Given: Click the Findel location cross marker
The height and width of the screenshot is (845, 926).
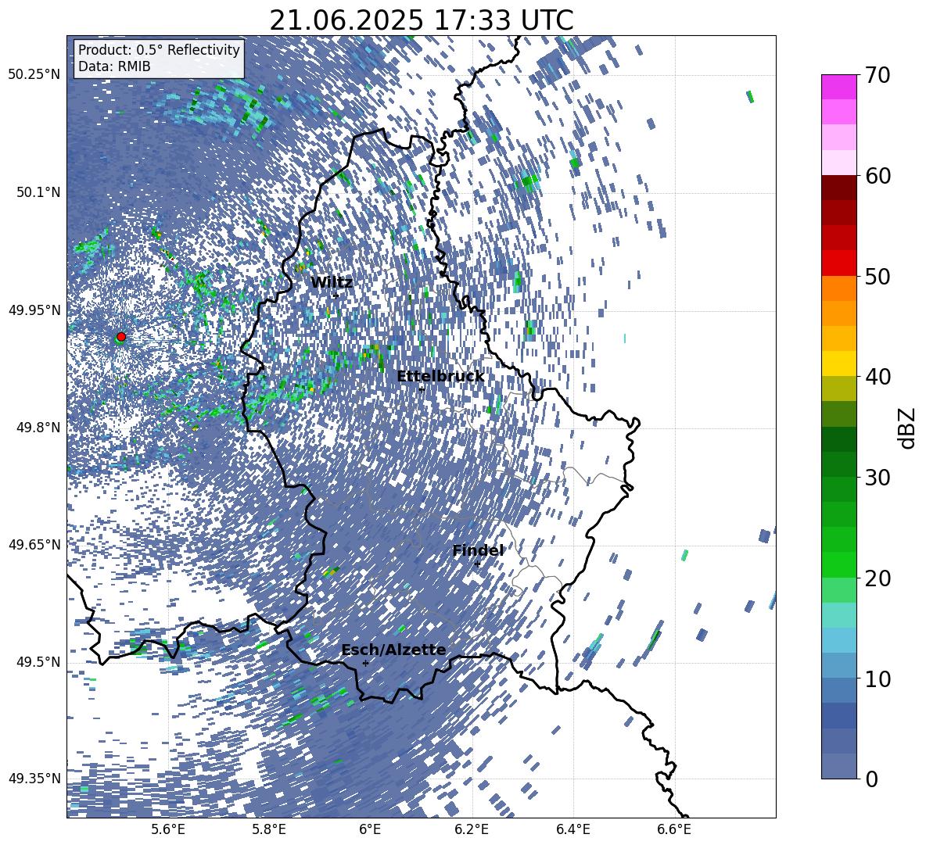Looking at the screenshot, I should tap(477, 564).
